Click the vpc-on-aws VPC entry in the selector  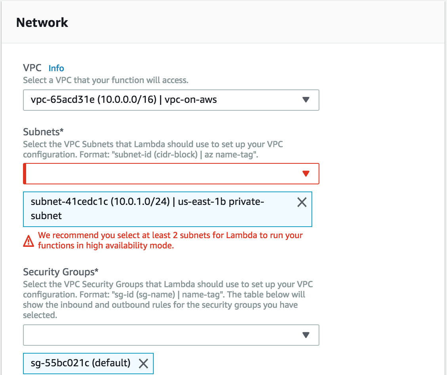192,100
